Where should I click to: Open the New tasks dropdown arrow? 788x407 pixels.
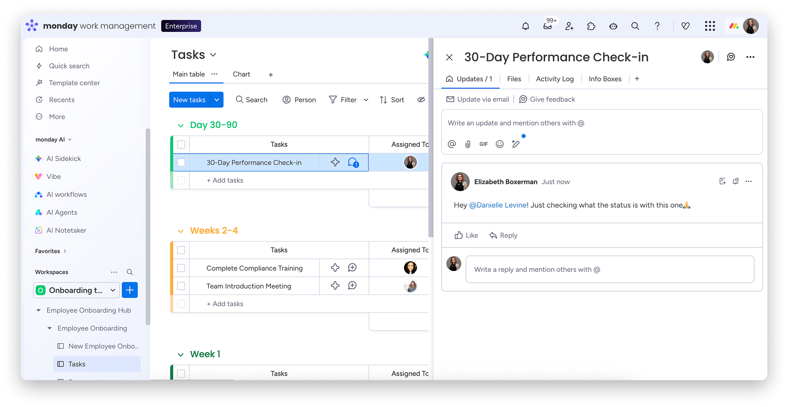pyautogui.click(x=217, y=100)
